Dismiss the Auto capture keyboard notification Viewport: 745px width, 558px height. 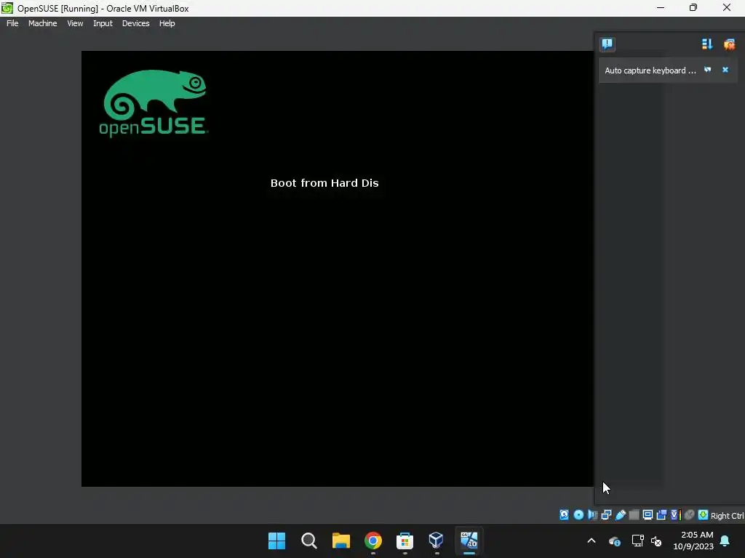[x=725, y=70]
